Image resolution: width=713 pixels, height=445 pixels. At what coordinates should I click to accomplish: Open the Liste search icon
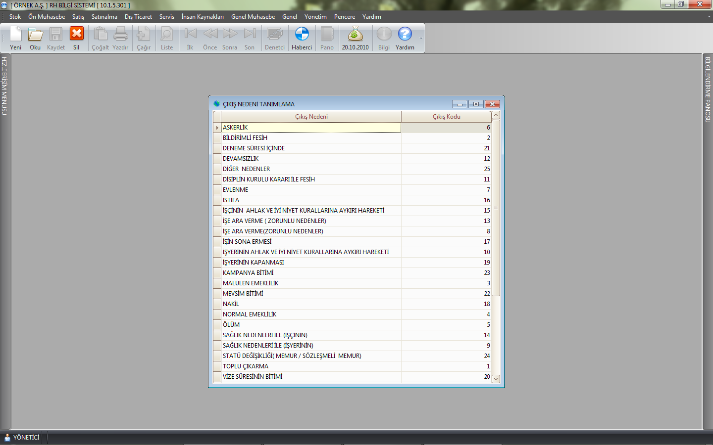pyautogui.click(x=167, y=38)
